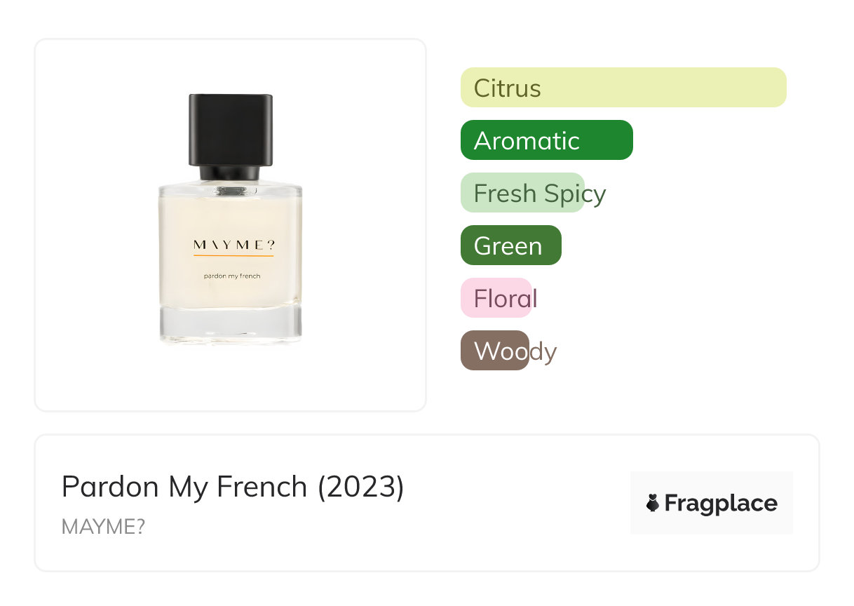Click the Fragplace wordmark text
This screenshot has height=606, width=854.
point(721,503)
